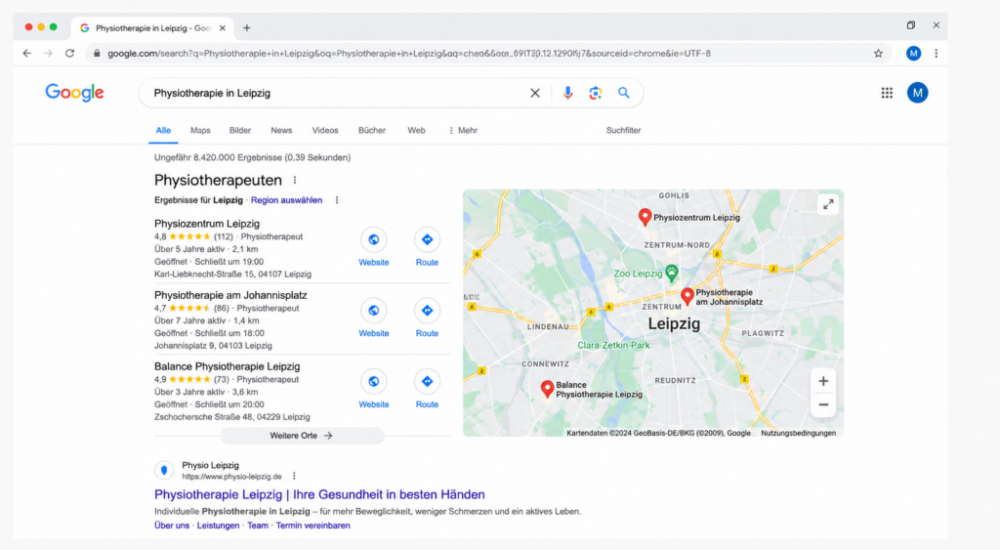The height and width of the screenshot is (550, 1000).
Task: Click Region auswählen link
Action: coord(286,200)
